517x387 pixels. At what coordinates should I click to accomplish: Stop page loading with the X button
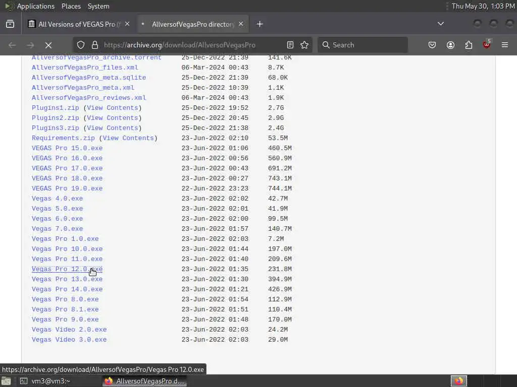[48, 45]
